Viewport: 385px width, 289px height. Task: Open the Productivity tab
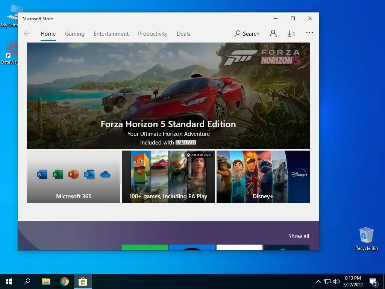click(x=153, y=33)
